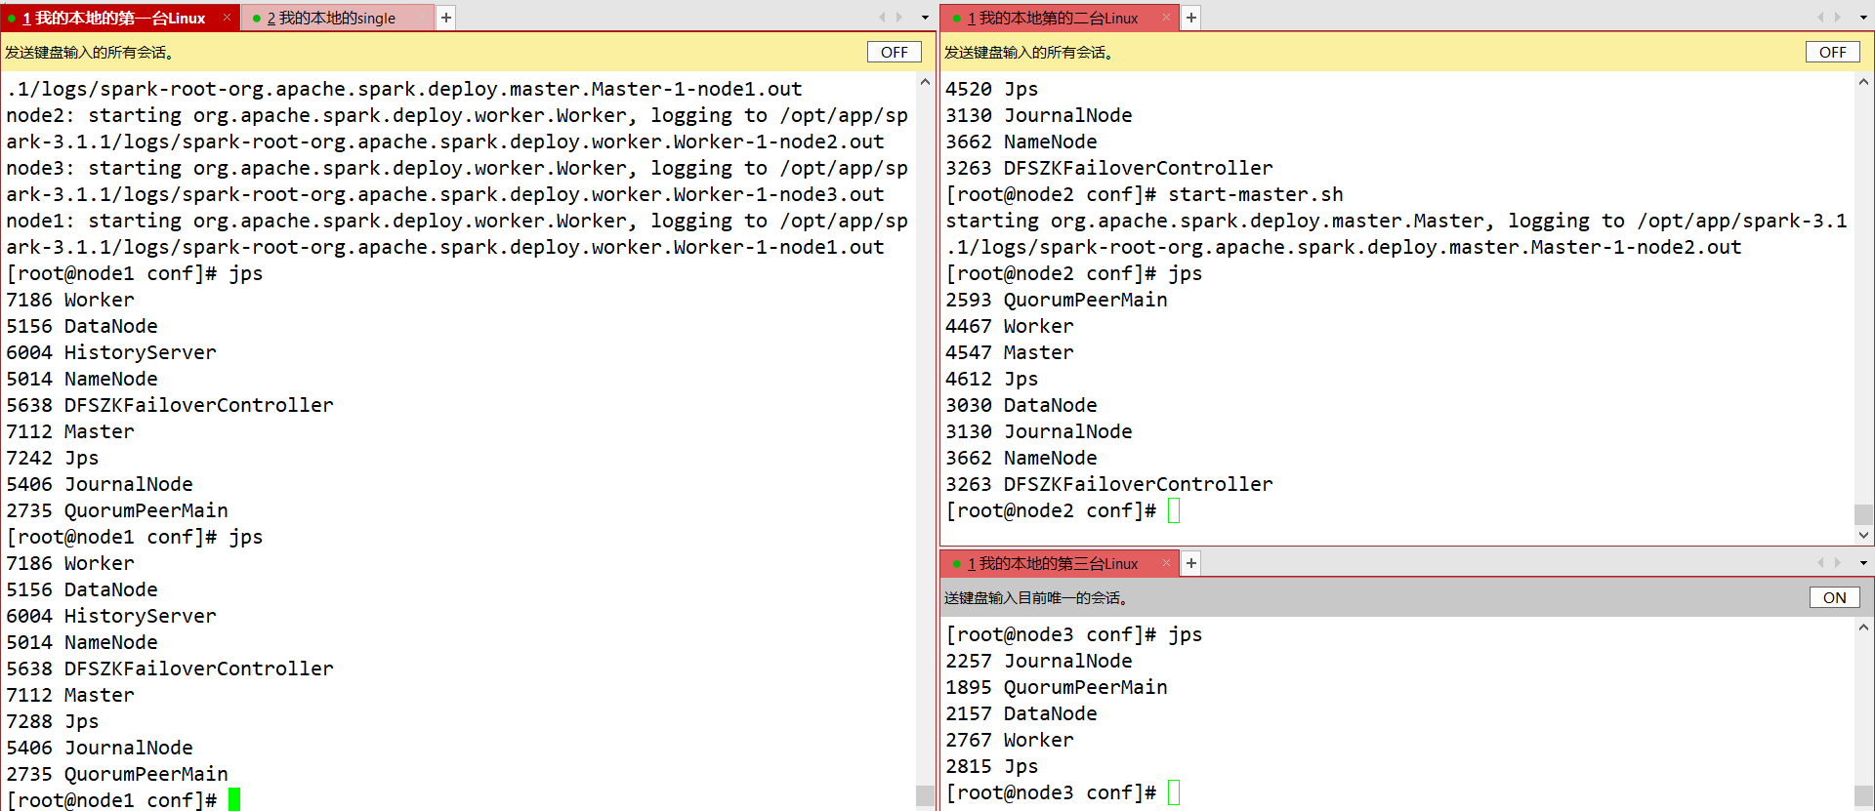Click line '4520 Jps'
Image resolution: width=1875 pixels, height=811 pixels.
coord(992,89)
